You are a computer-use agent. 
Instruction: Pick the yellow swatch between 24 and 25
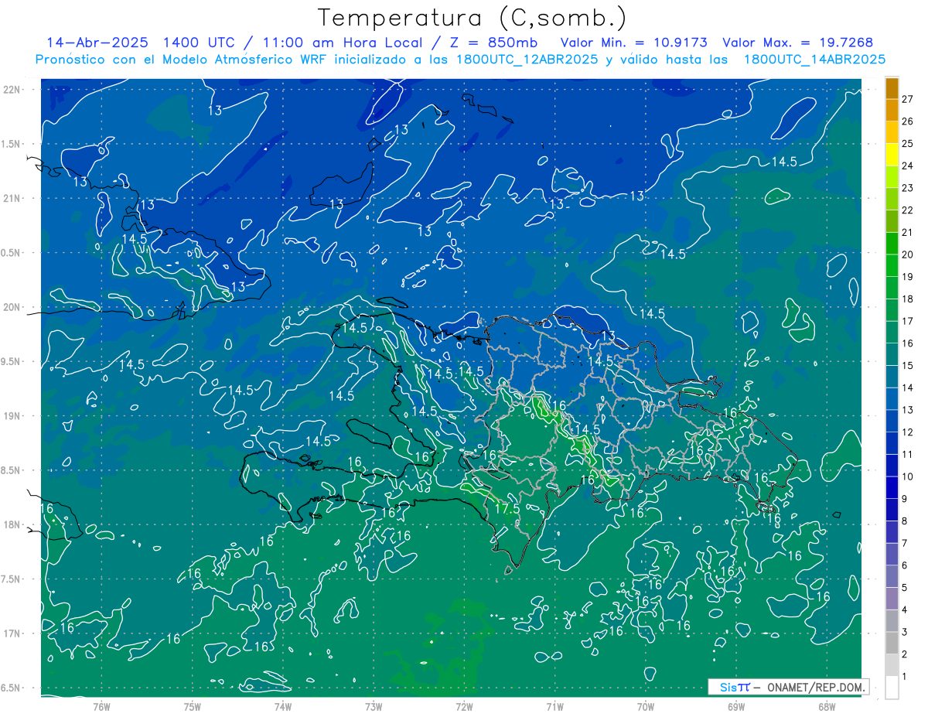[x=892, y=155]
